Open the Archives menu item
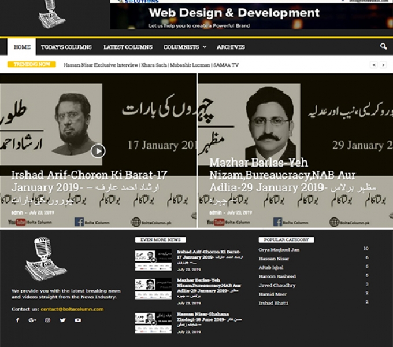Screen dimensions: 393x347 (231, 47)
